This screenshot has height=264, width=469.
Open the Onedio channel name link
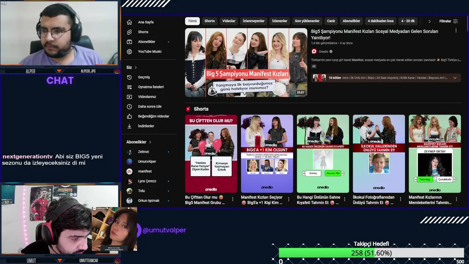click(324, 52)
